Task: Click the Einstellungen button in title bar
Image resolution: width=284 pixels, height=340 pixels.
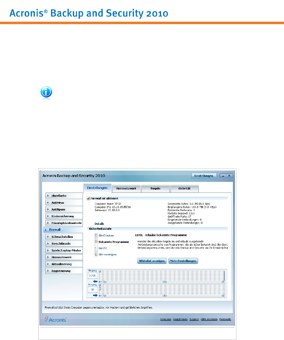Action: tap(204, 176)
